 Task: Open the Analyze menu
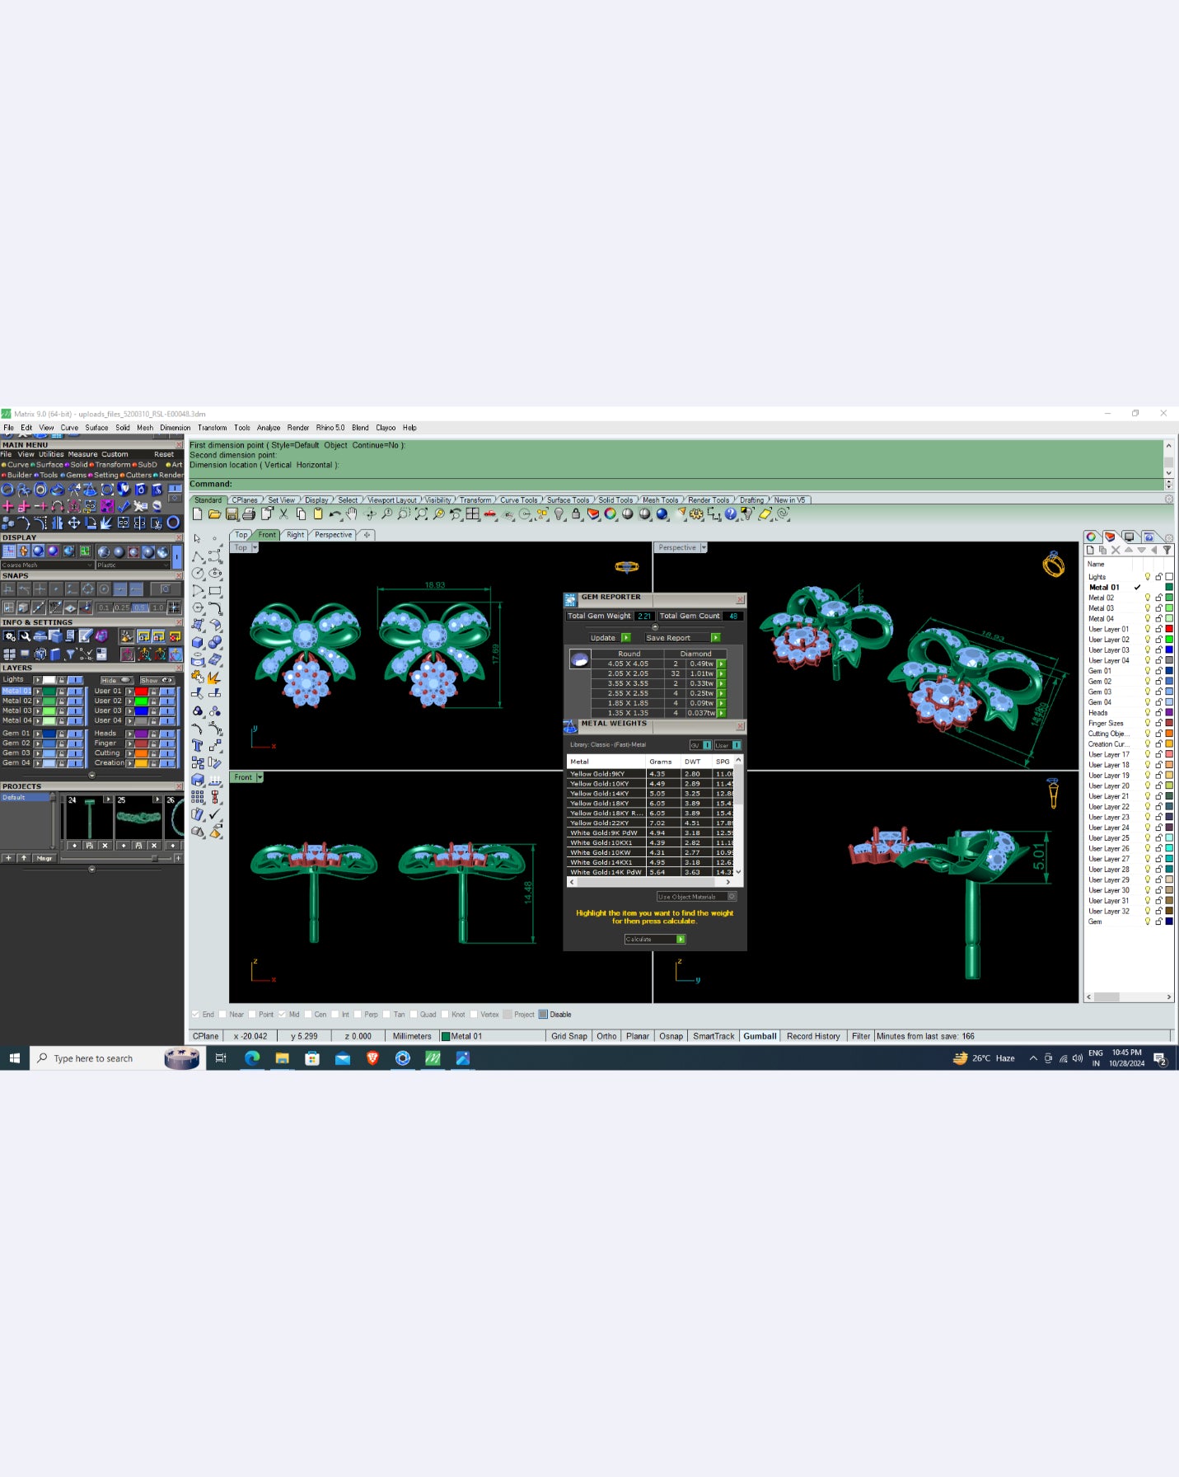(268, 428)
